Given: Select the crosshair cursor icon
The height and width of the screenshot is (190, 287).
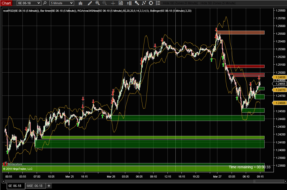Looking at the screenshot, I should pos(113,3).
